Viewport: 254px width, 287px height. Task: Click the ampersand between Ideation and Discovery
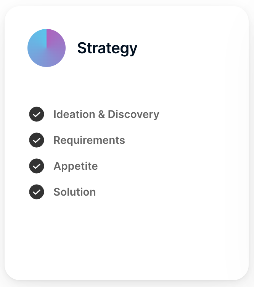coord(101,115)
